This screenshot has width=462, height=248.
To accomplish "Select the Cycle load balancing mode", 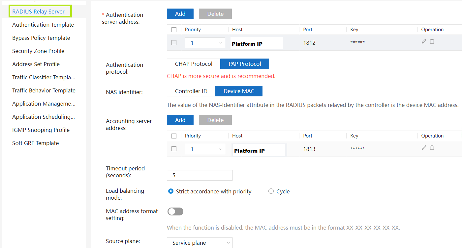I will tap(271, 191).
